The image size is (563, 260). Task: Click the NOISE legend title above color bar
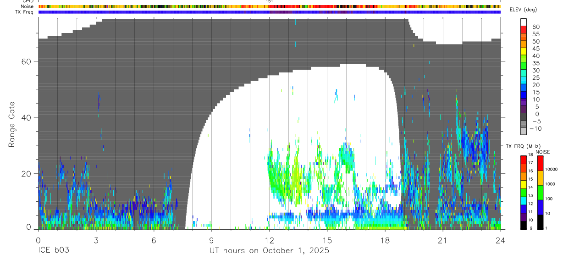tap(542, 152)
